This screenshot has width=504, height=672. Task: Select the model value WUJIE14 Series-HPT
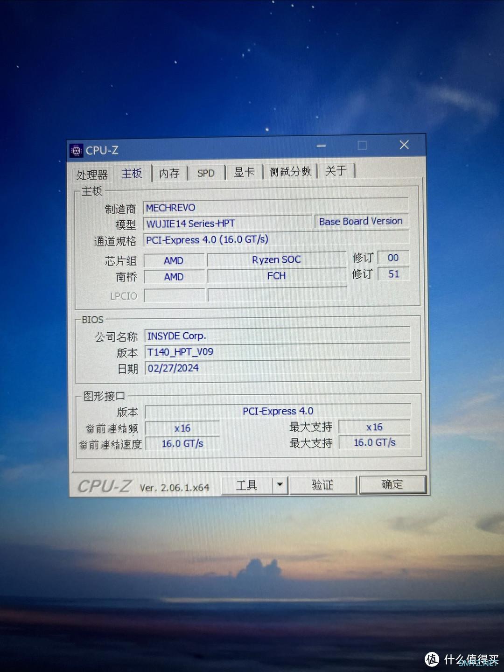(227, 223)
